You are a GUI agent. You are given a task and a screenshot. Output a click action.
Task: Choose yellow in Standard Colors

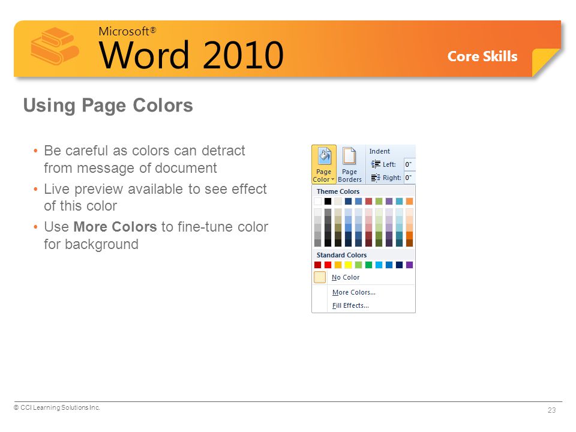pos(348,265)
